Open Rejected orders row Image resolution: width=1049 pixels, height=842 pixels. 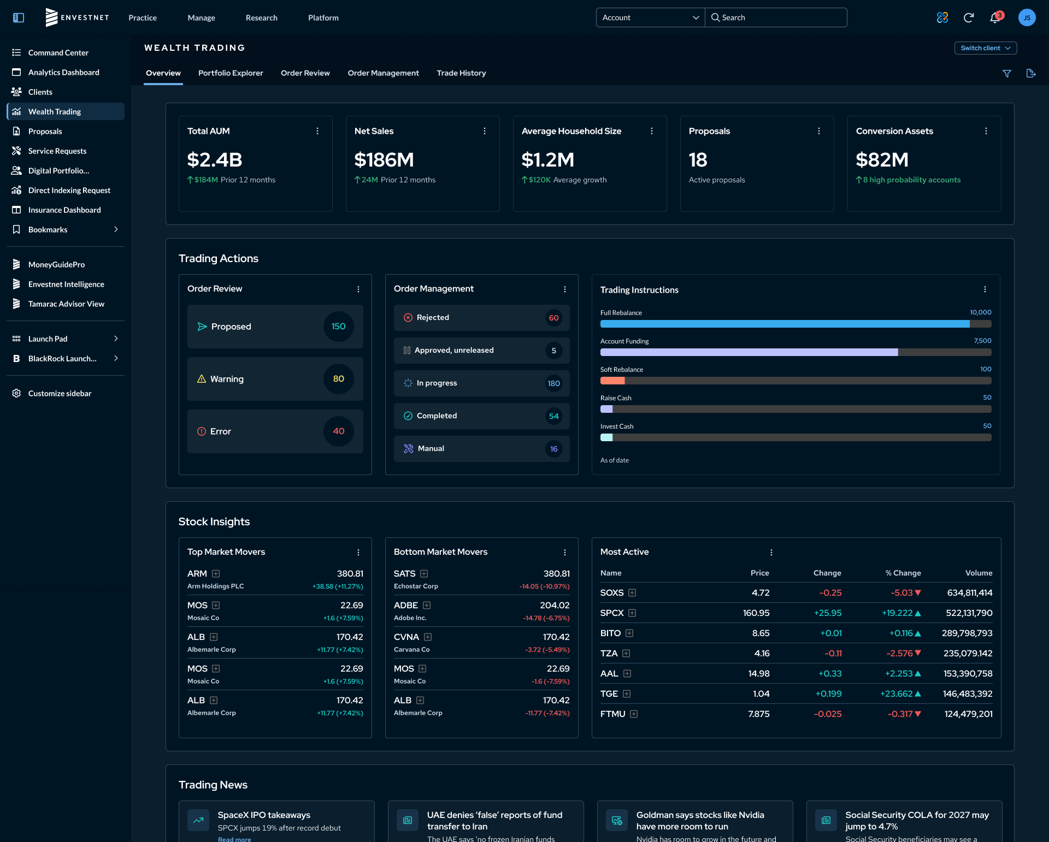pos(482,318)
